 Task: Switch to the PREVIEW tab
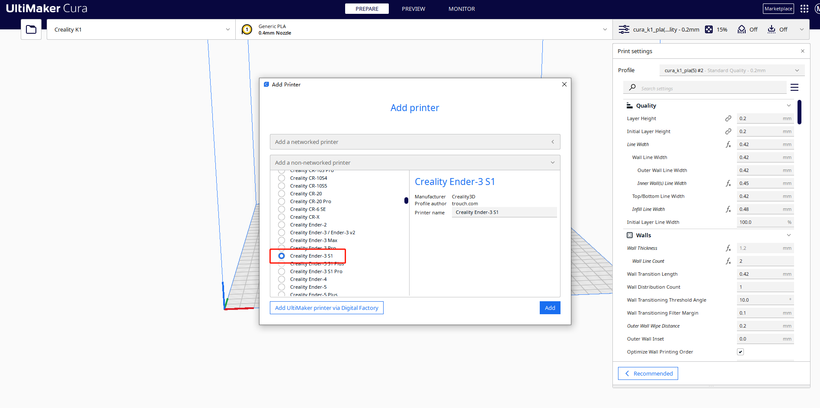(413, 9)
